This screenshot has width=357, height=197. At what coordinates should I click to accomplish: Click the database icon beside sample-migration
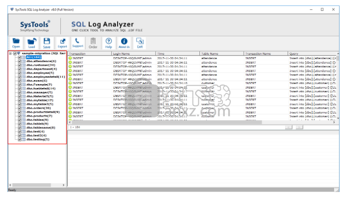(x=18, y=53)
